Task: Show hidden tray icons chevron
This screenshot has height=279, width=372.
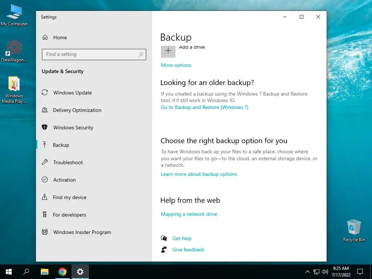Action: [307, 272]
